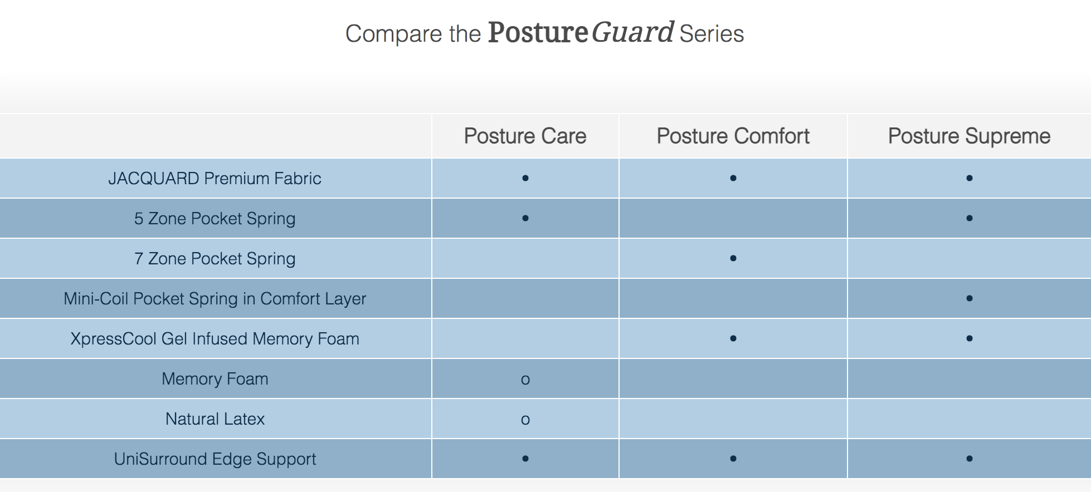Select the UniSurround Edge Support label

tap(215, 459)
